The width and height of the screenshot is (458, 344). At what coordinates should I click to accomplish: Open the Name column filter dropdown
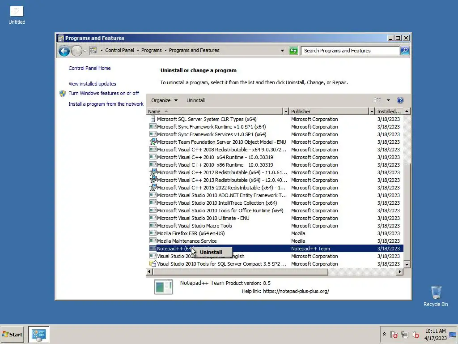(x=286, y=112)
